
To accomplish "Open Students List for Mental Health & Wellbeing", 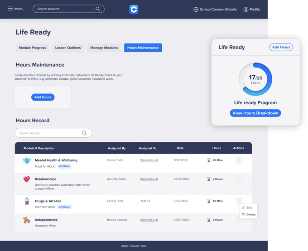I will pos(149,160).
